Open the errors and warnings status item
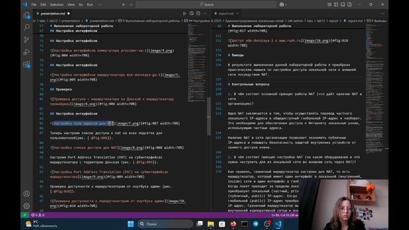Screen dimensions: 409x230 [38, 215]
